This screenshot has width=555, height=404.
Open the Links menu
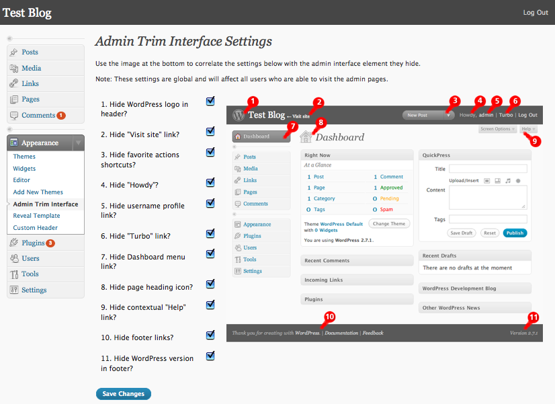pos(30,83)
